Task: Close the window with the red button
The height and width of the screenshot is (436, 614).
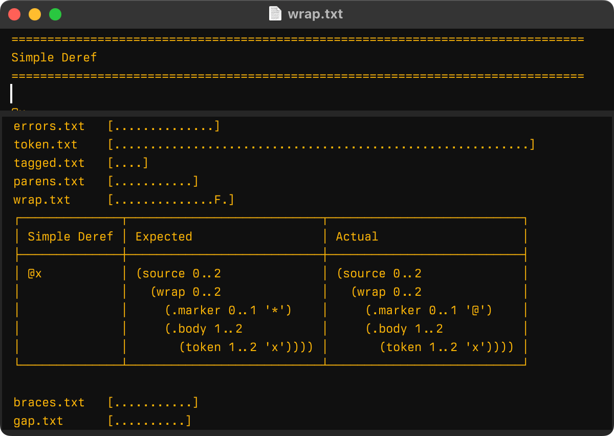Action: pyautogui.click(x=14, y=14)
